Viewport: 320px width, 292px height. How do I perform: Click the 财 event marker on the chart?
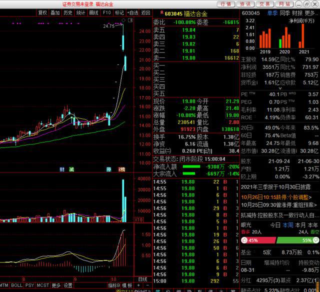[62, 169]
